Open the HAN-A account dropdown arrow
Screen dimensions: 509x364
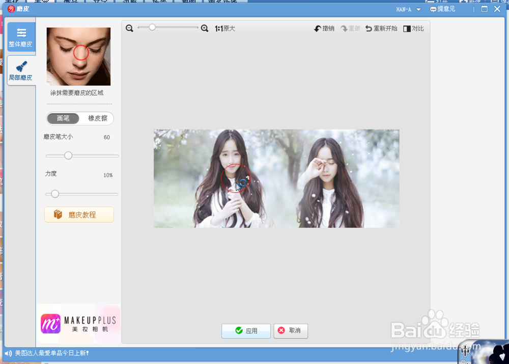point(418,9)
